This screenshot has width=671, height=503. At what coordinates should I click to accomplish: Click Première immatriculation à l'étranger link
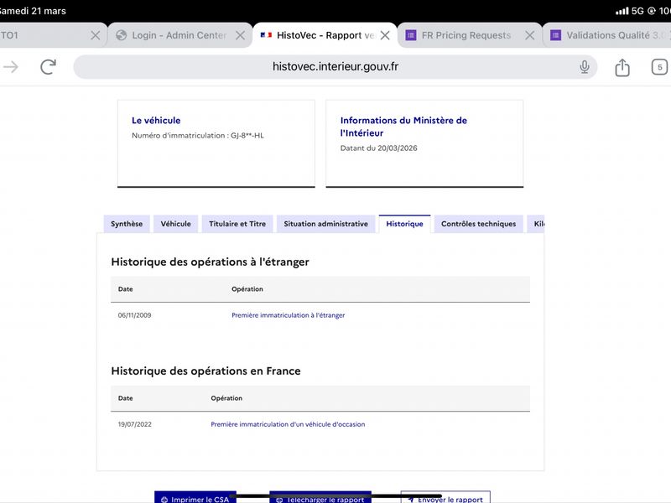click(288, 315)
